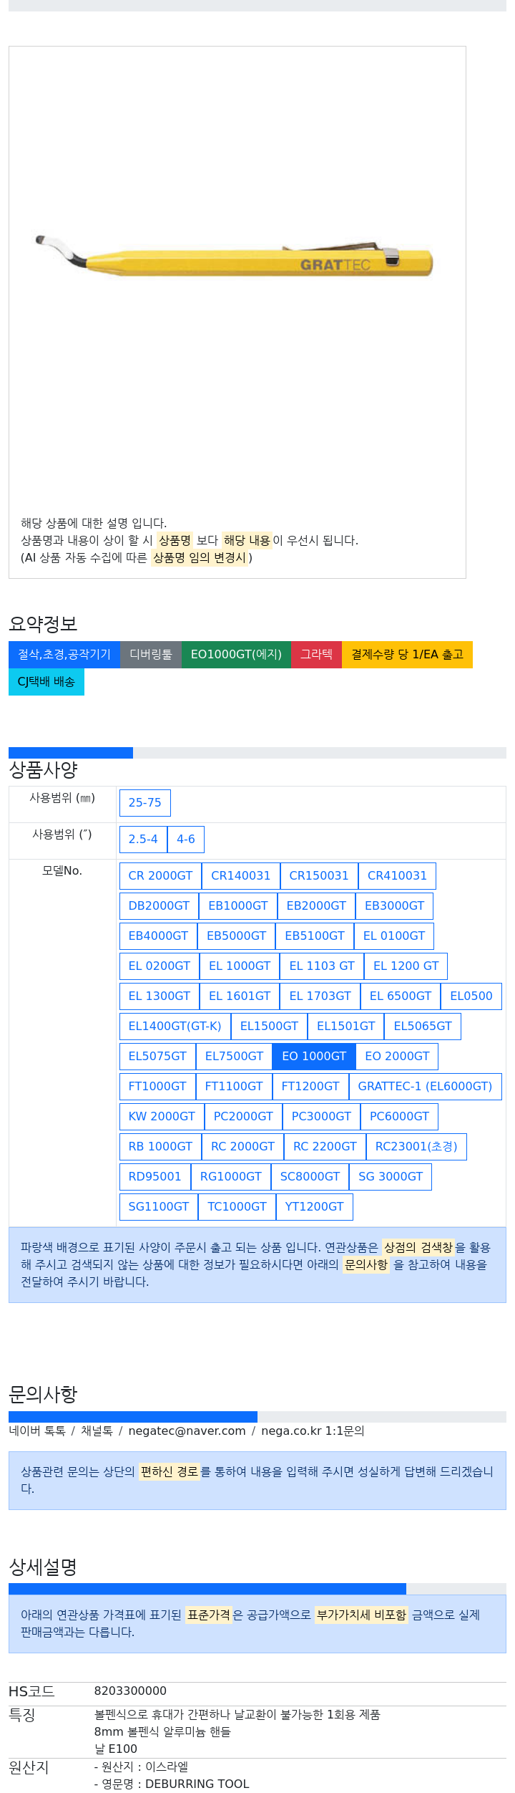515x1793 pixels.
Task: Select the 25-75 mm range option
Action: pos(145,803)
